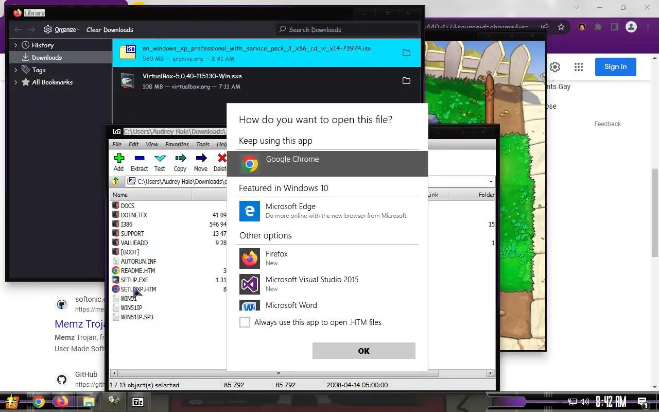The image size is (659, 412).
Task: Click the Delete red X icon in 7-Zip
Action: pos(221,158)
